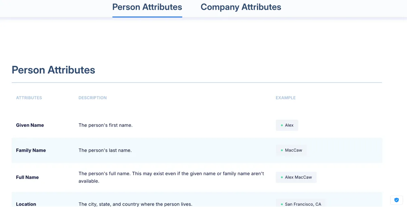This screenshot has height=207, width=407.
Task: Click the Alex example chip
Action: tap(287, 125)
